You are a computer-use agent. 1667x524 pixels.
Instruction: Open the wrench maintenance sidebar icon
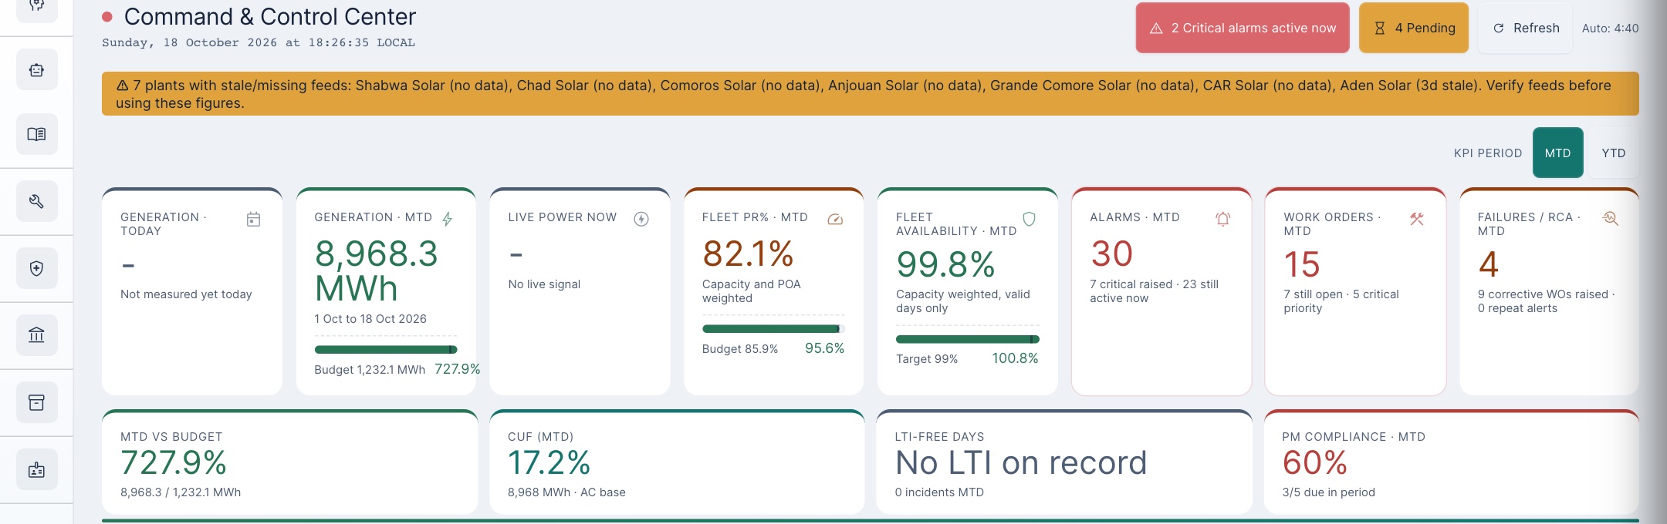(36, 201)
